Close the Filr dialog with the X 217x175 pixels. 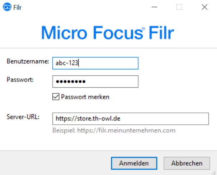click(204, 7)
